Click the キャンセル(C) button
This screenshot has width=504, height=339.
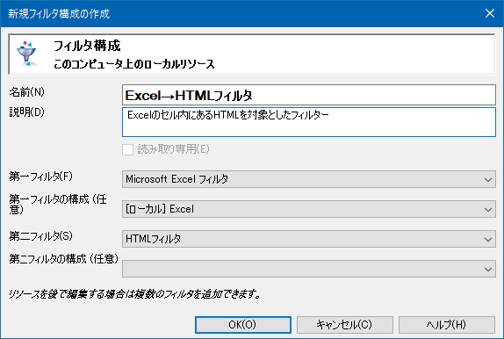(x=344, y=325)
